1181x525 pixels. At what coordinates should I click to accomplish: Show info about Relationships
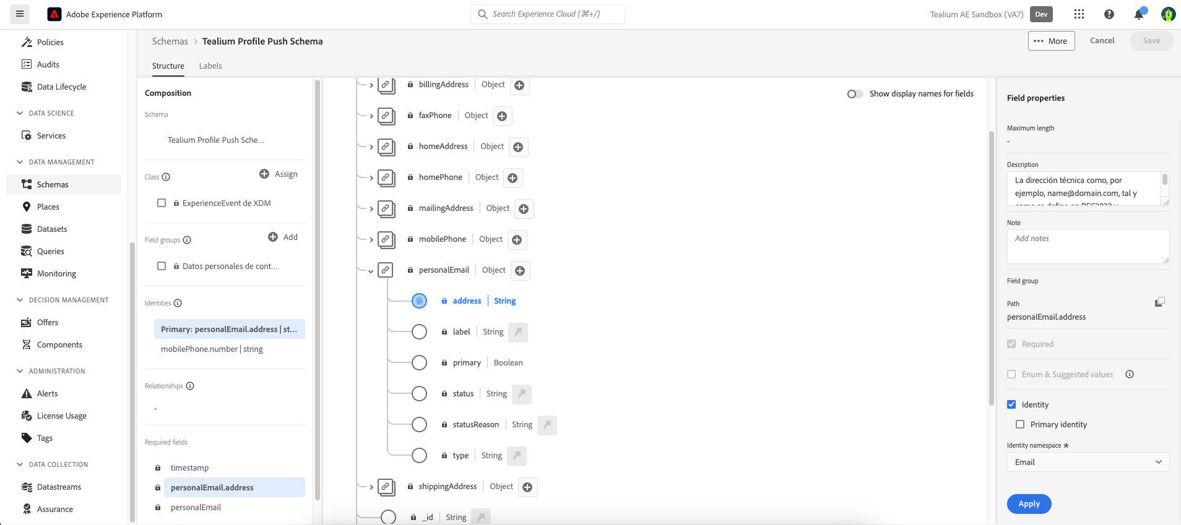pyautogui.click(x=190, y=386)
